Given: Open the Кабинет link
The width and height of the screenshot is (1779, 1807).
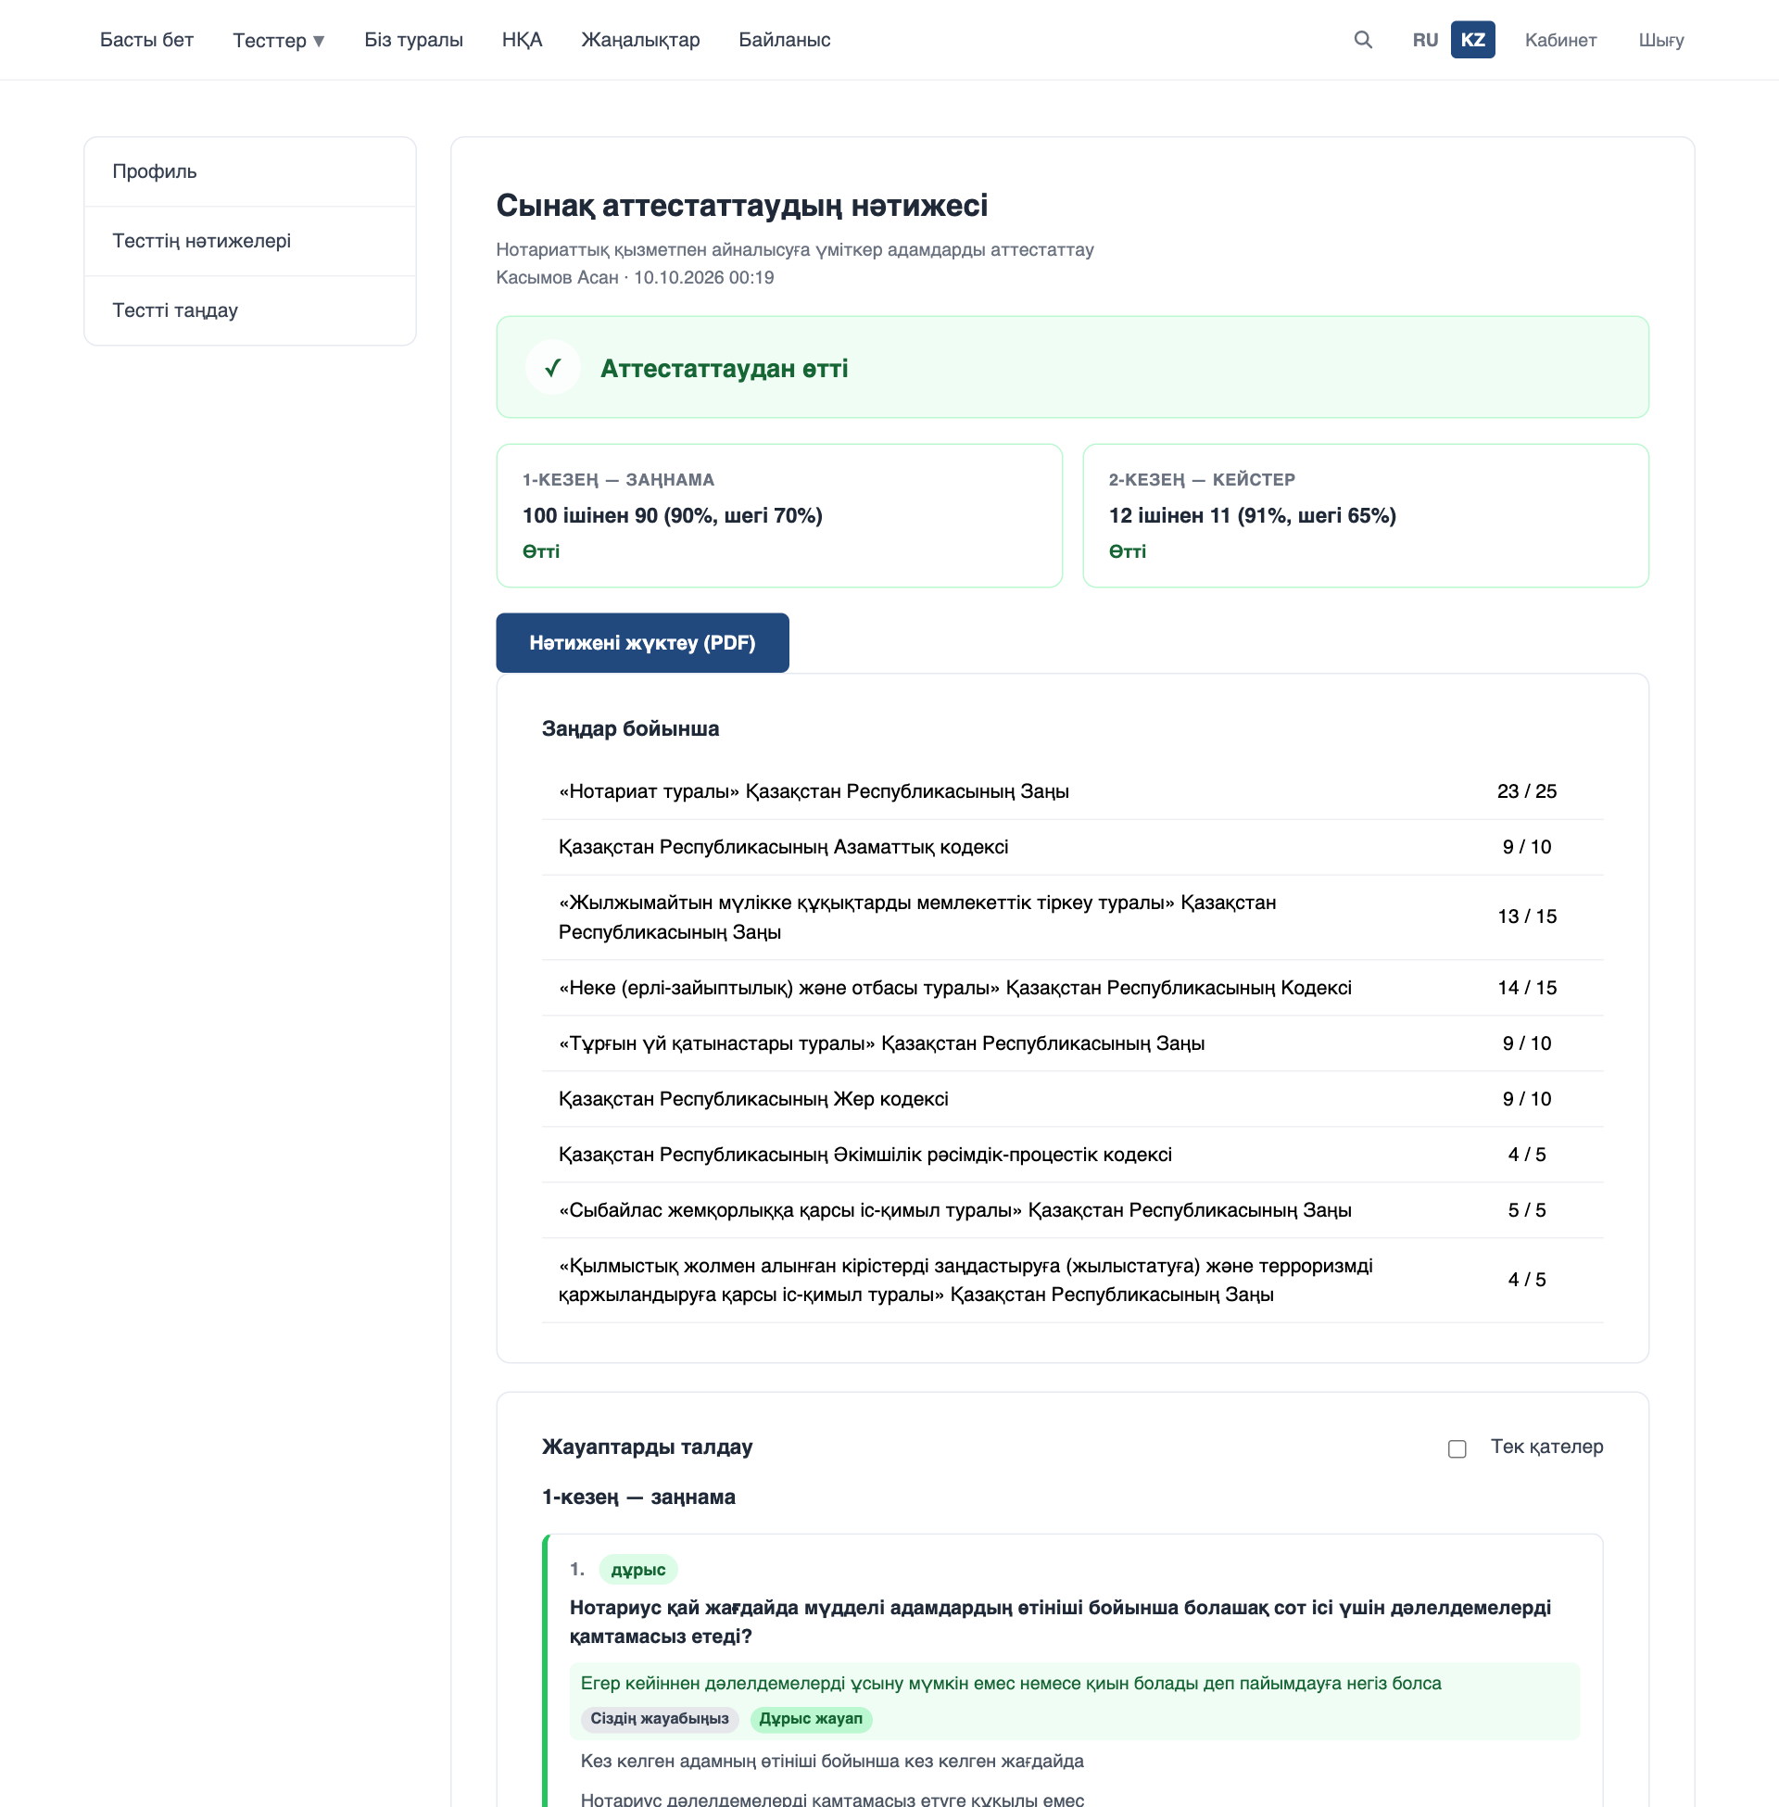Looking at the screenshot, I should [x=1560, y=39].
